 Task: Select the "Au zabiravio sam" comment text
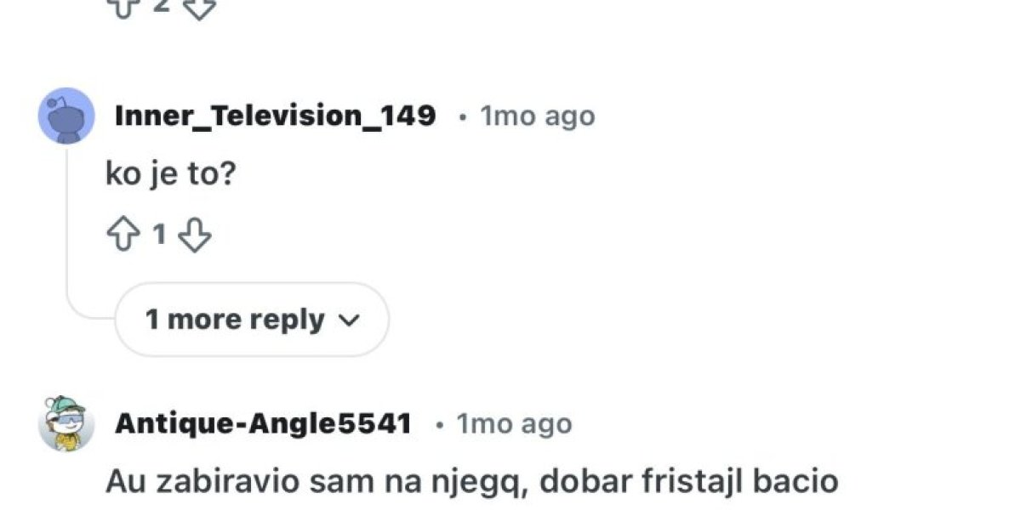tap(472, 482)
